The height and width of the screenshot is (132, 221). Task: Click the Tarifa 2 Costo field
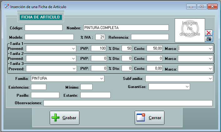click(x=154, y=58)
